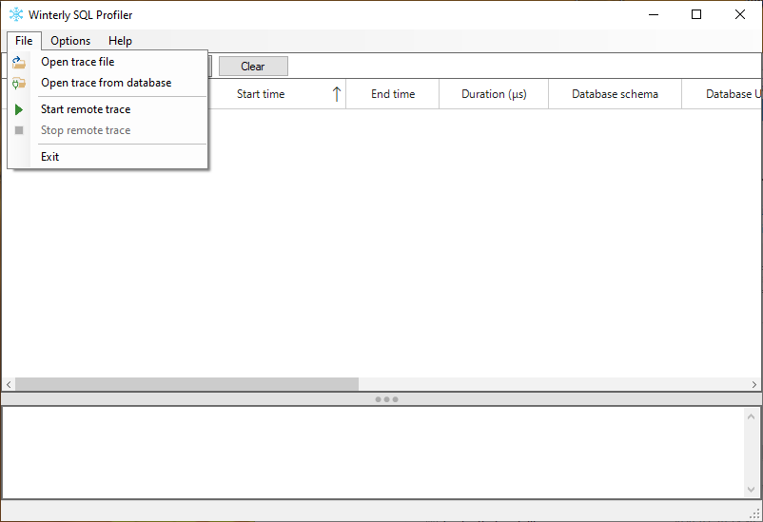The width and height of the screenshot is (763, 522).
Task: Click the Clear button
Action: 253,67
